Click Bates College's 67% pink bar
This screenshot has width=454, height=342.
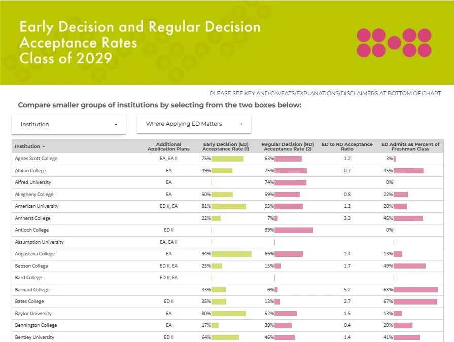click(415, 301)
